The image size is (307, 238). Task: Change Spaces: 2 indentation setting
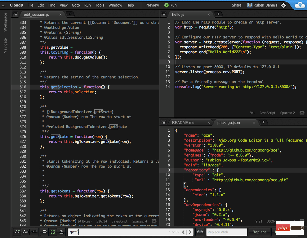287,113
